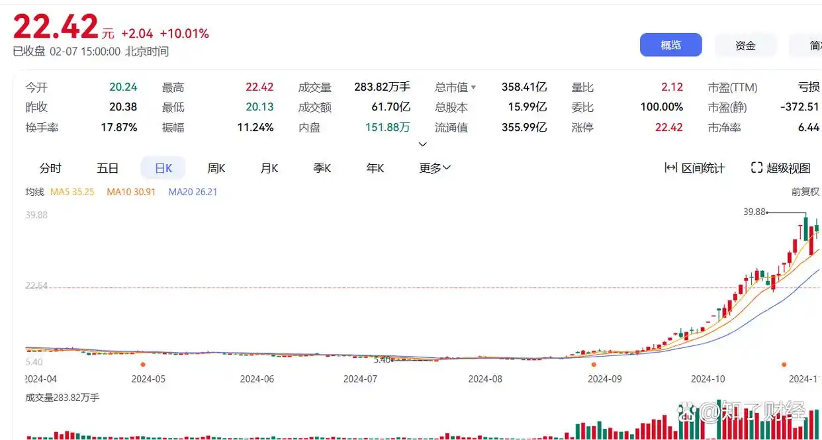
Task: Select the 周K weekly chart tab
Action: [216, 168]
